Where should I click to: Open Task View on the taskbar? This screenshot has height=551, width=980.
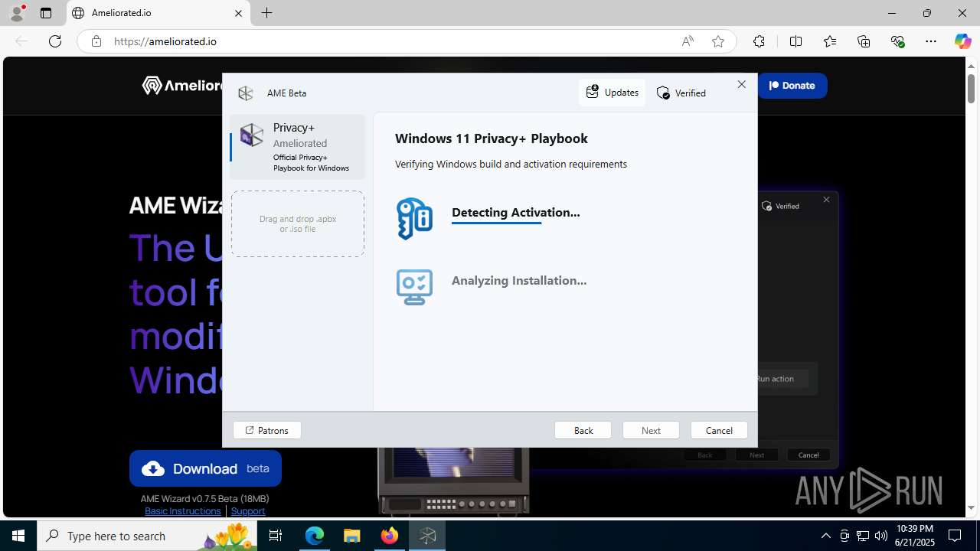276,536
